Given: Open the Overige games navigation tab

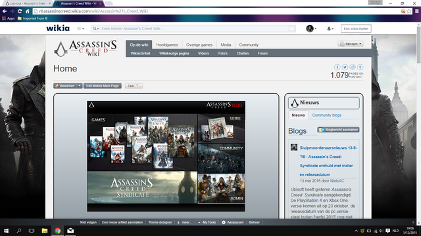Looking at the screenshot, I should pos(199,45).
